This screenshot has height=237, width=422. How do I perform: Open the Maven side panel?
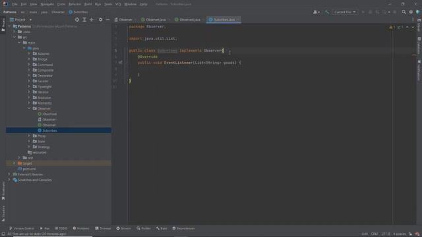coord(419,25)
